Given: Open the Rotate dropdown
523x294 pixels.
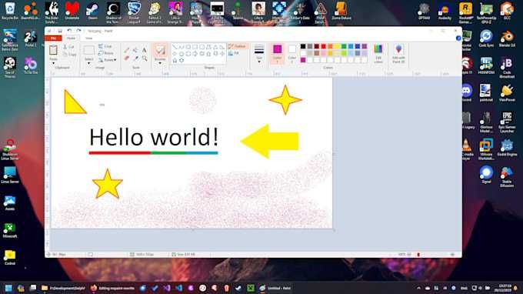Looking at the screenshot, I should (108, 60).
